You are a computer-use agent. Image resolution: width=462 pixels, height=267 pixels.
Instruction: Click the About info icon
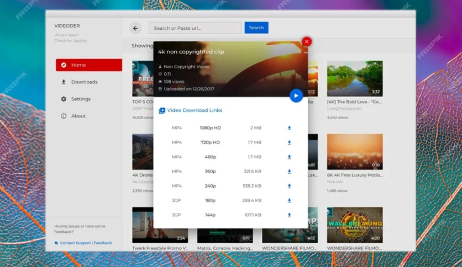click(64, 116)
